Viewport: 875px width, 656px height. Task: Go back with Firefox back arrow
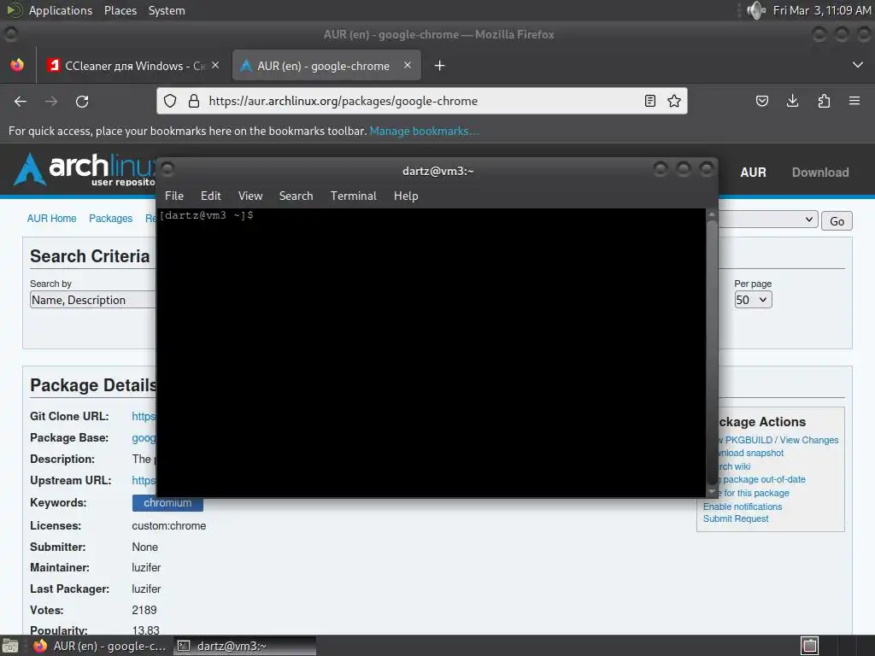click(x=21, y=101)
